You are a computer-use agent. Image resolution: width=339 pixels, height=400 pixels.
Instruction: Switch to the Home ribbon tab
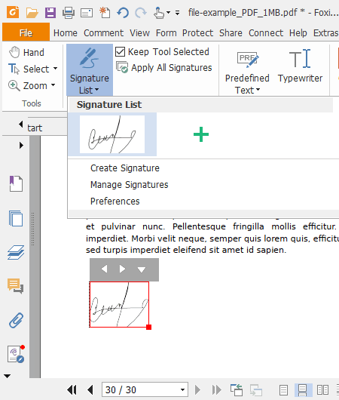(66, 33)
